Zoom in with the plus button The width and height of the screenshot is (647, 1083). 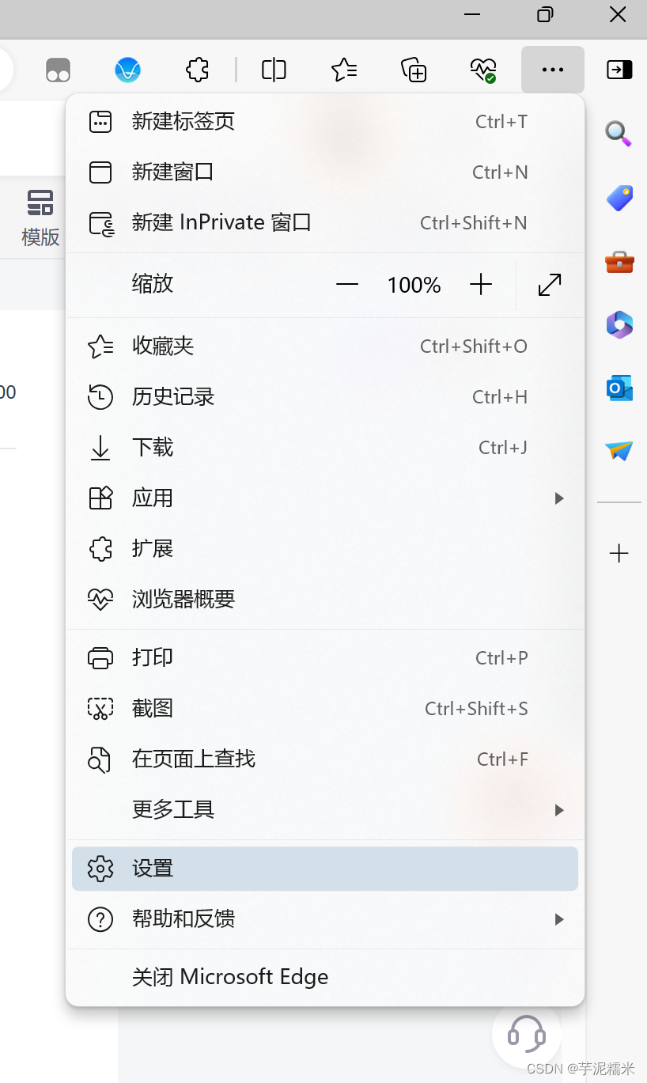pos(481,285)
